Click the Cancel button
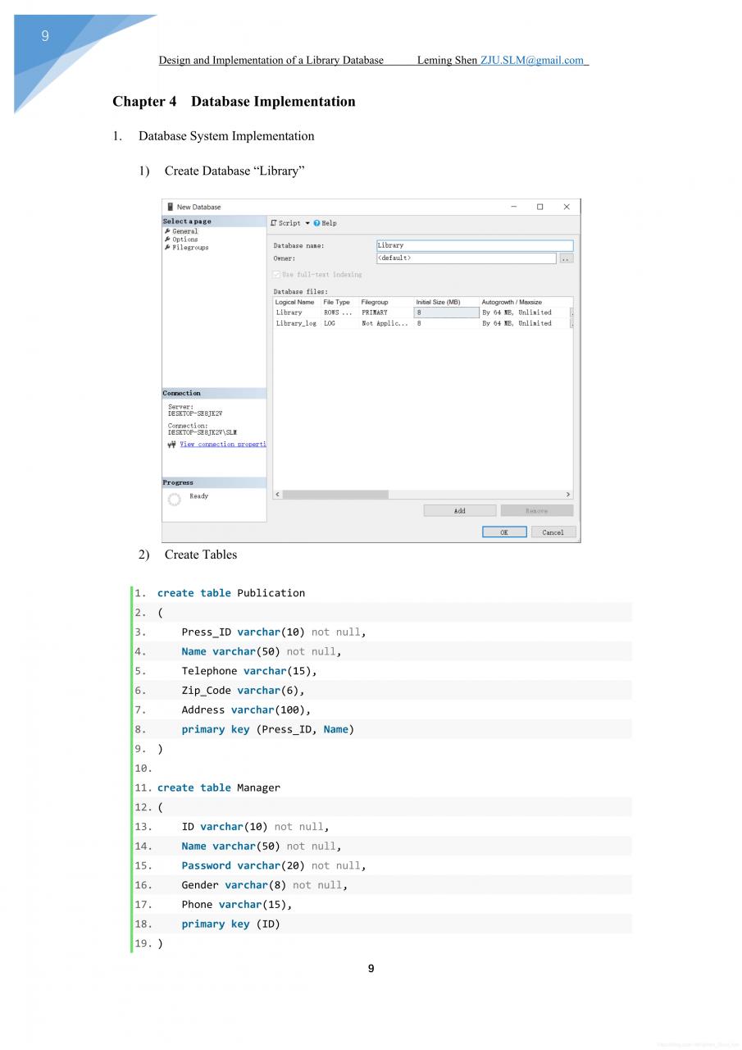742x1050 pixels. click(553, 532)
